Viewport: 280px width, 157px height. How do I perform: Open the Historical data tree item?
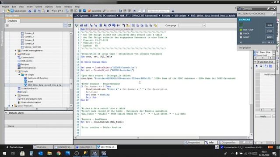pyautogui.click(x=28, y=68)
